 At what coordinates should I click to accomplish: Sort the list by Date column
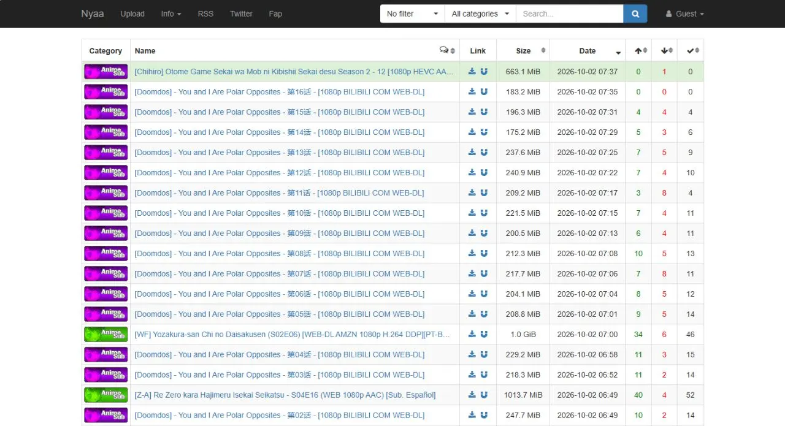click(x=588, y=50)
